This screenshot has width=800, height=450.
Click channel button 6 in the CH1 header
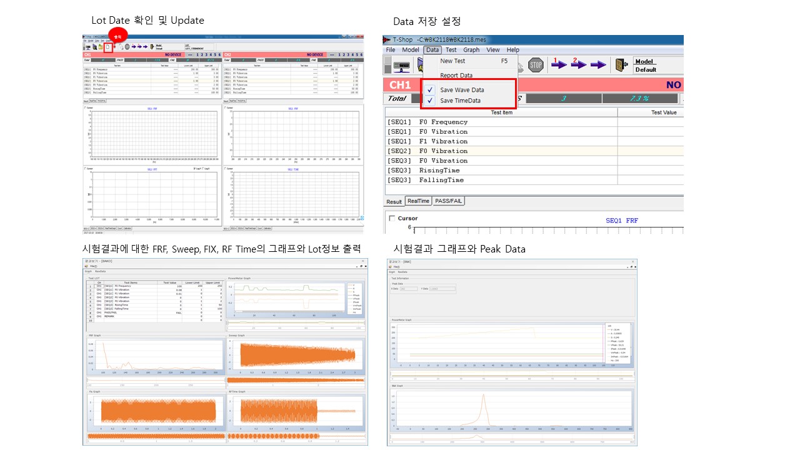coord(219,54)
